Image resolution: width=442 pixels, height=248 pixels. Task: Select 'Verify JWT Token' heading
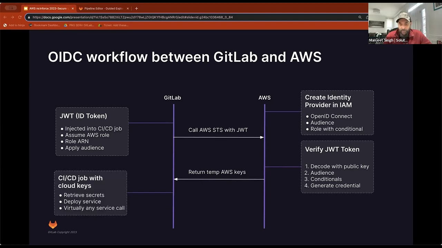pos(332,149)
